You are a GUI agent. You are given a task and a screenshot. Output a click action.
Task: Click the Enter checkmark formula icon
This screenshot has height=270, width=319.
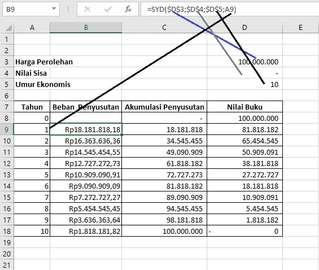tap(108, 9)
